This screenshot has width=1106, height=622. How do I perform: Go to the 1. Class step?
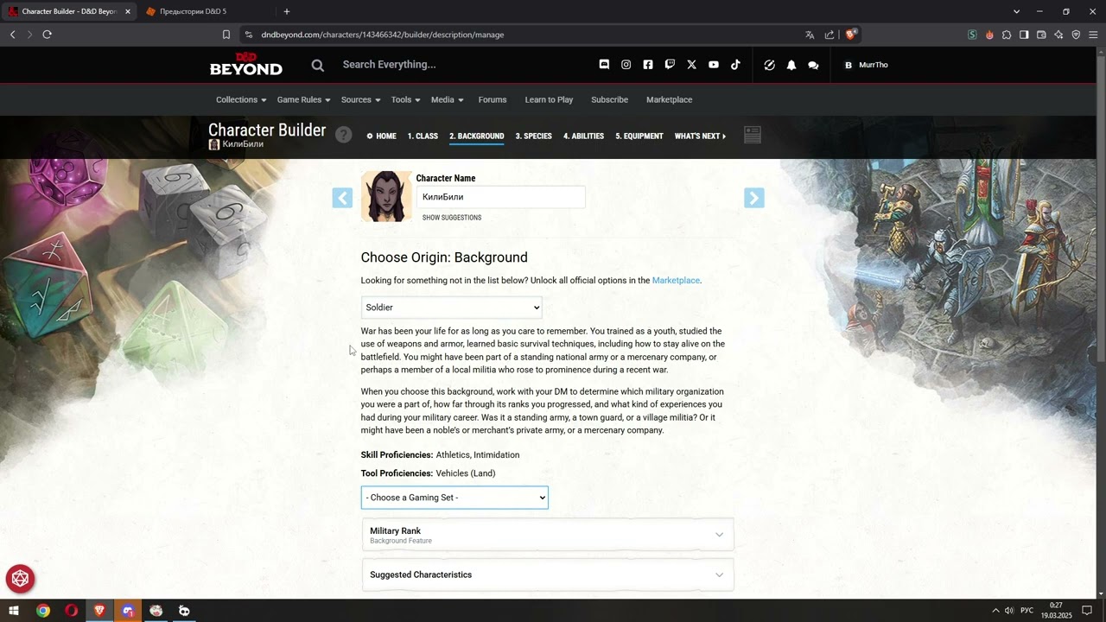click(x=423, y=136)
